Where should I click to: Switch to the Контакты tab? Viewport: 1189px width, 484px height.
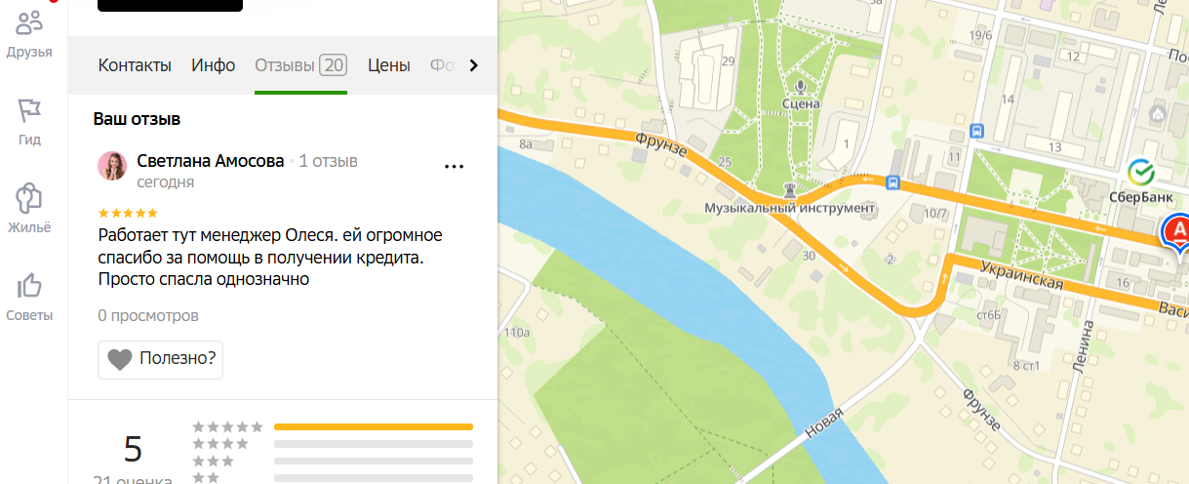(x=135, y=65)
